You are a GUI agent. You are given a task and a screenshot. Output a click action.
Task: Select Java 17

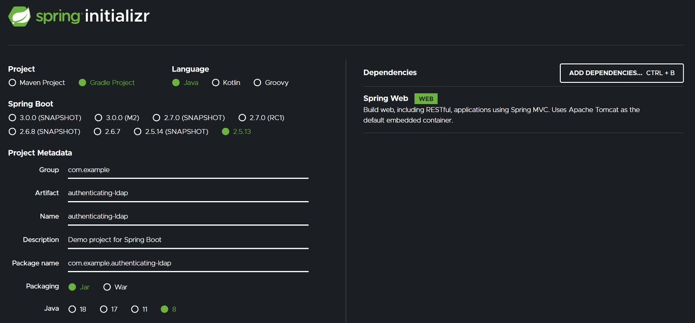(x=103, y=309)
